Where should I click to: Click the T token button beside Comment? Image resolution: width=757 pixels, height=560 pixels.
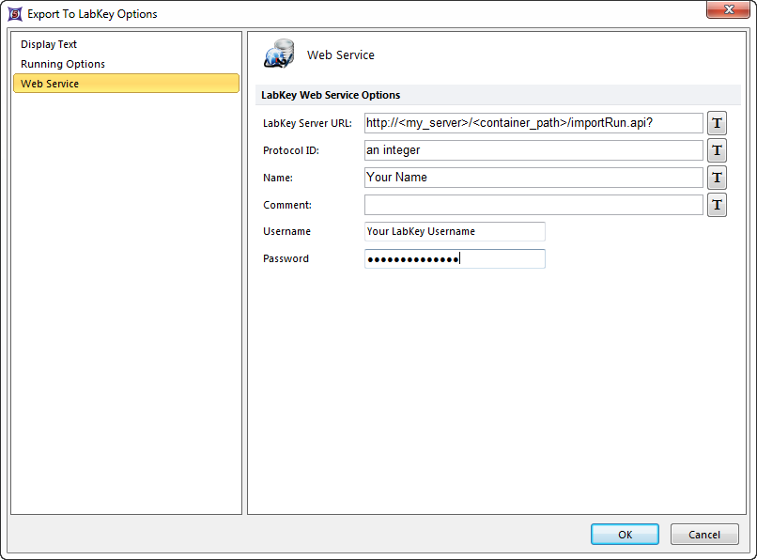(717, 205)
